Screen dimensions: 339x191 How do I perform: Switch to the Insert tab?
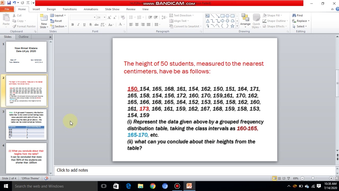pyautogui.click(x=36, y=9)
